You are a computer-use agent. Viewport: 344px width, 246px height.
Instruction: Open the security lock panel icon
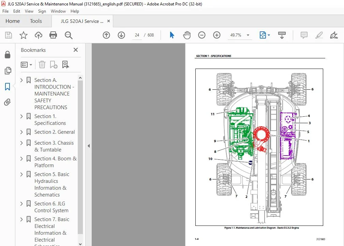(x=8, y=55)
